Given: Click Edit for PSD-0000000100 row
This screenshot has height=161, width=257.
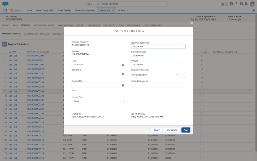Looking at the screenshot, I should (x=10, y=74).
